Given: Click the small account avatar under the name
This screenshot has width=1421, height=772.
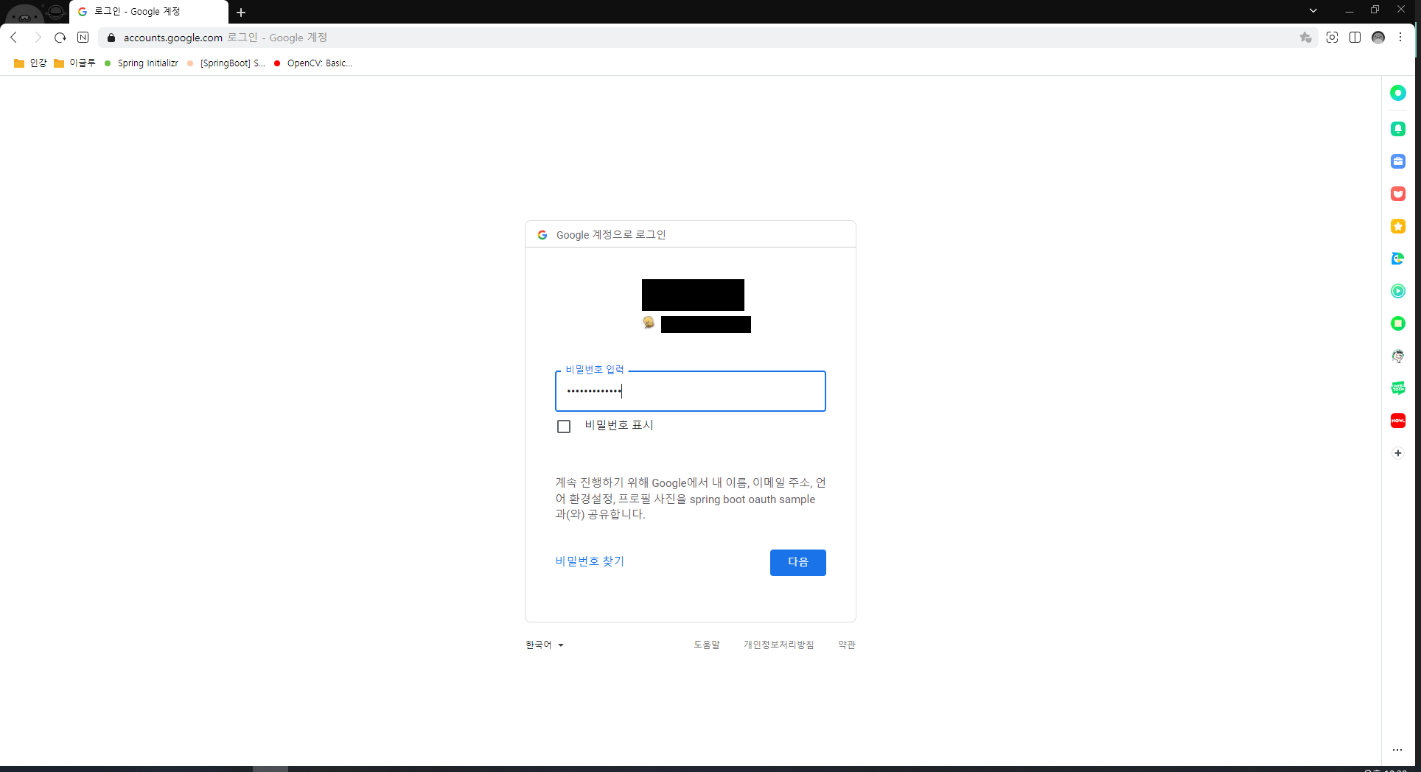Looking at the screenshot, I should pos(649,323).
